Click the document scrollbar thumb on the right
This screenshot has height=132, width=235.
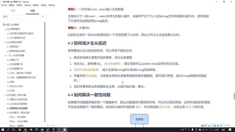pyautogui.click(x=234, y=96)
